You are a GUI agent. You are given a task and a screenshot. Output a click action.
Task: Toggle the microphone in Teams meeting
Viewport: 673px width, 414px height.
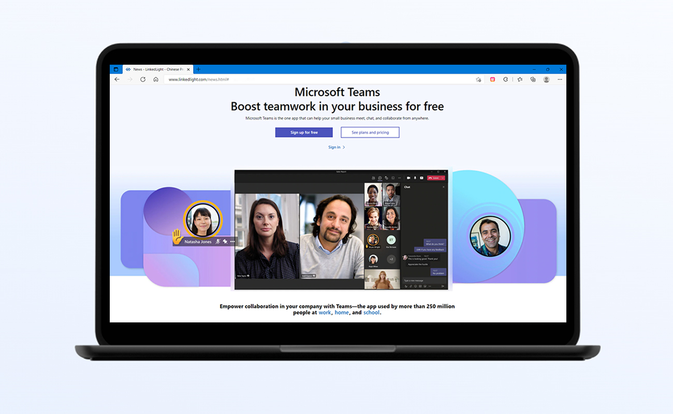[415, 178]
